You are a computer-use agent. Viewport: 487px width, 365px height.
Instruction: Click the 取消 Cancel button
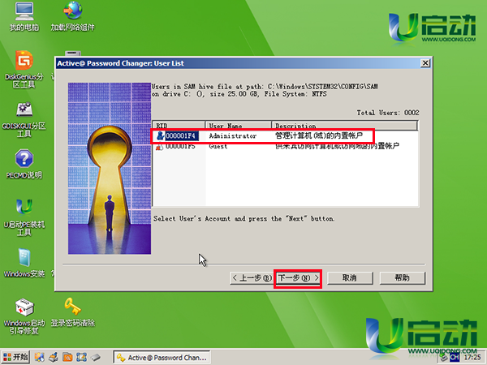tap(350, 278)
